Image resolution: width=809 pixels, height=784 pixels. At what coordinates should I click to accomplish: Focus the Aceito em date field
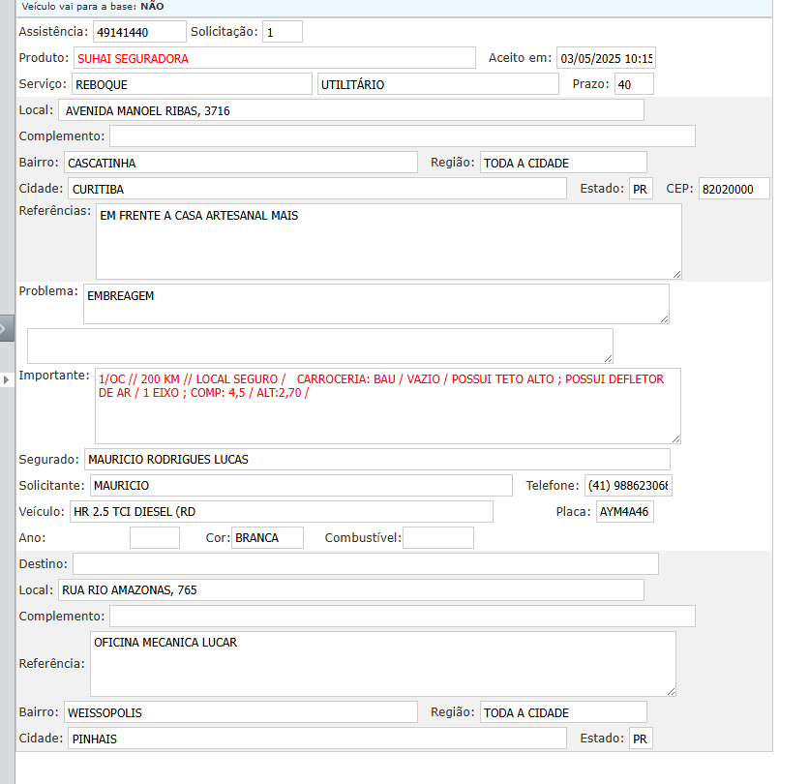[606, 58]
